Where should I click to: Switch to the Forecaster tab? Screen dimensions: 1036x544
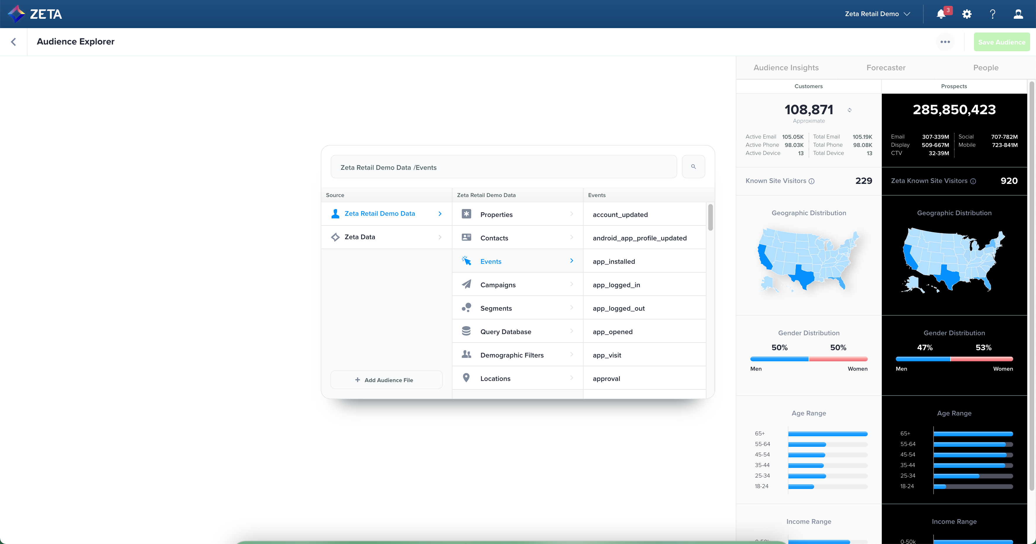(886, 68)
